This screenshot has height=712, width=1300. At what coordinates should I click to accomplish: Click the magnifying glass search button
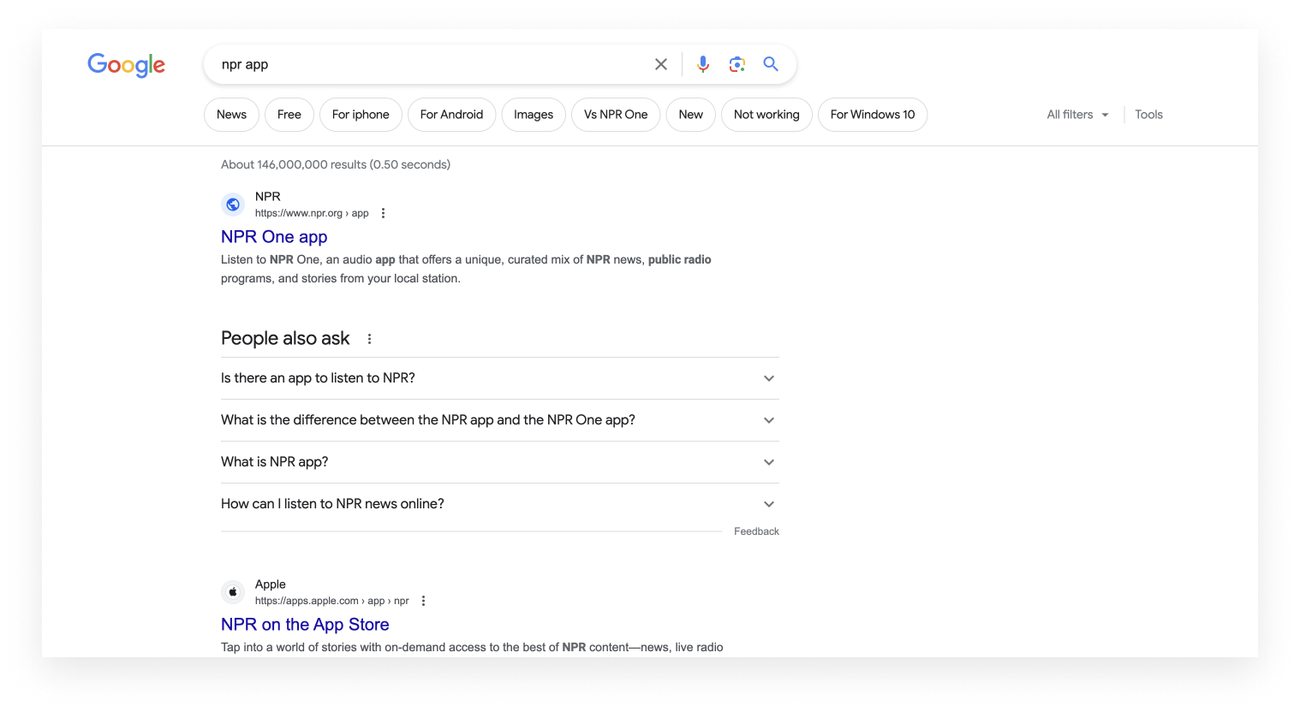click(771, 64)
